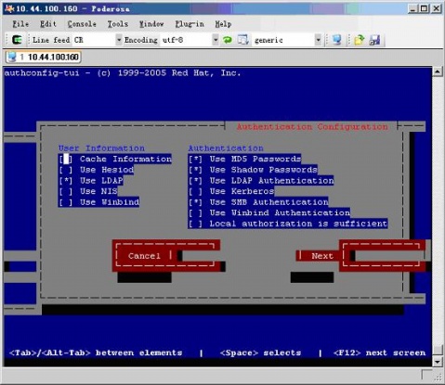Select the 10.44.100.160 session tab
This screenshot has height=385, width=445.
coord(43,57)
